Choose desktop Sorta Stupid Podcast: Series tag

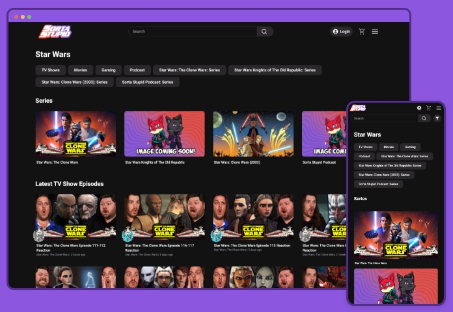pyautogui.click(x=148, y=83)
